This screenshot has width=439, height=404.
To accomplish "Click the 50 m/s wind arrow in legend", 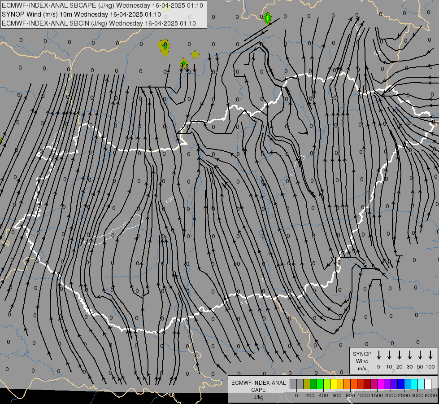I will 420,355.
